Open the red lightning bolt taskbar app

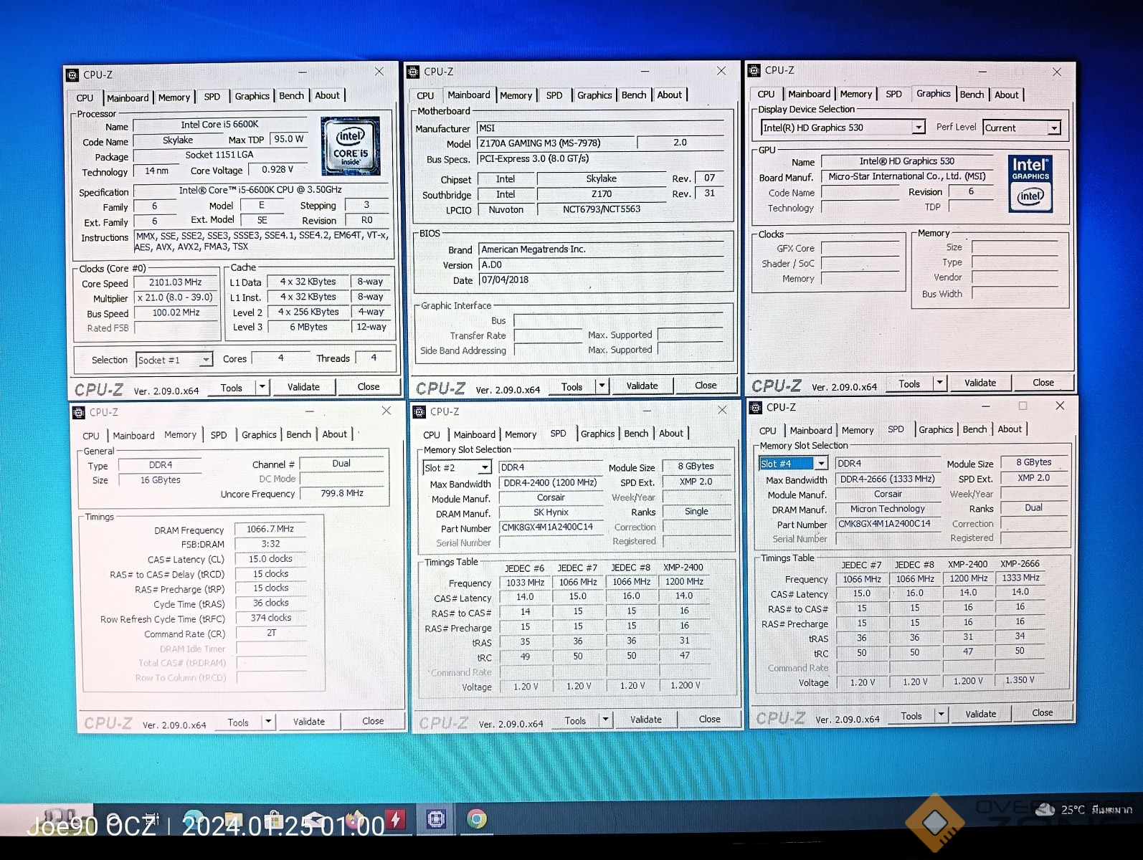[395, 819]
